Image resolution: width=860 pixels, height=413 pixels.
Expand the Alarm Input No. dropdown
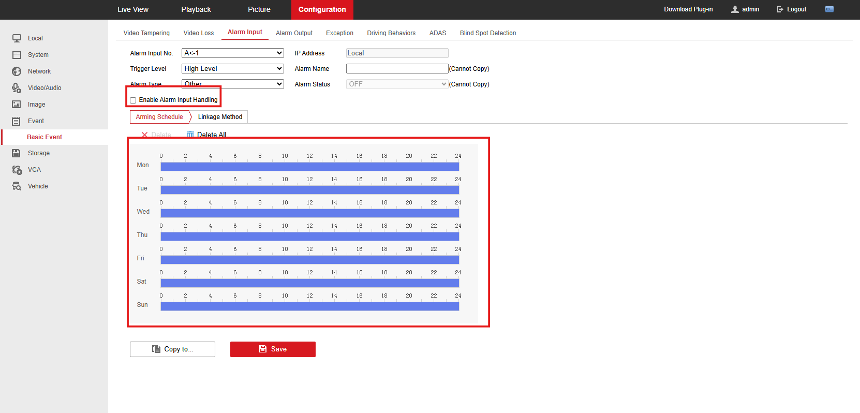[x=233, y=53]
